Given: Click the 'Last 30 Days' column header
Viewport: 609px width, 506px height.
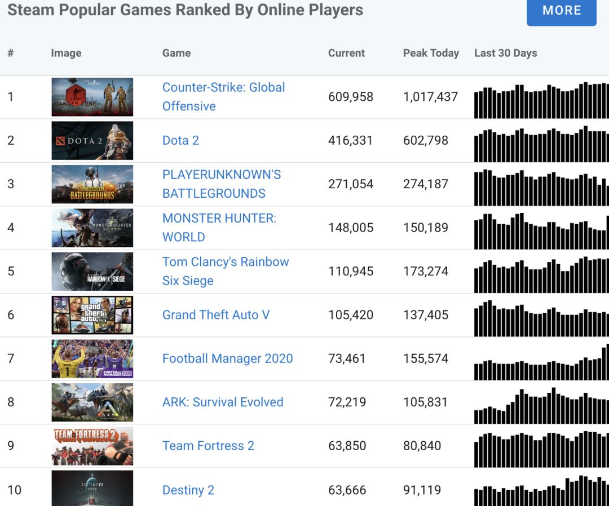Looking at the screenshot, I should [x=506, y=53].
